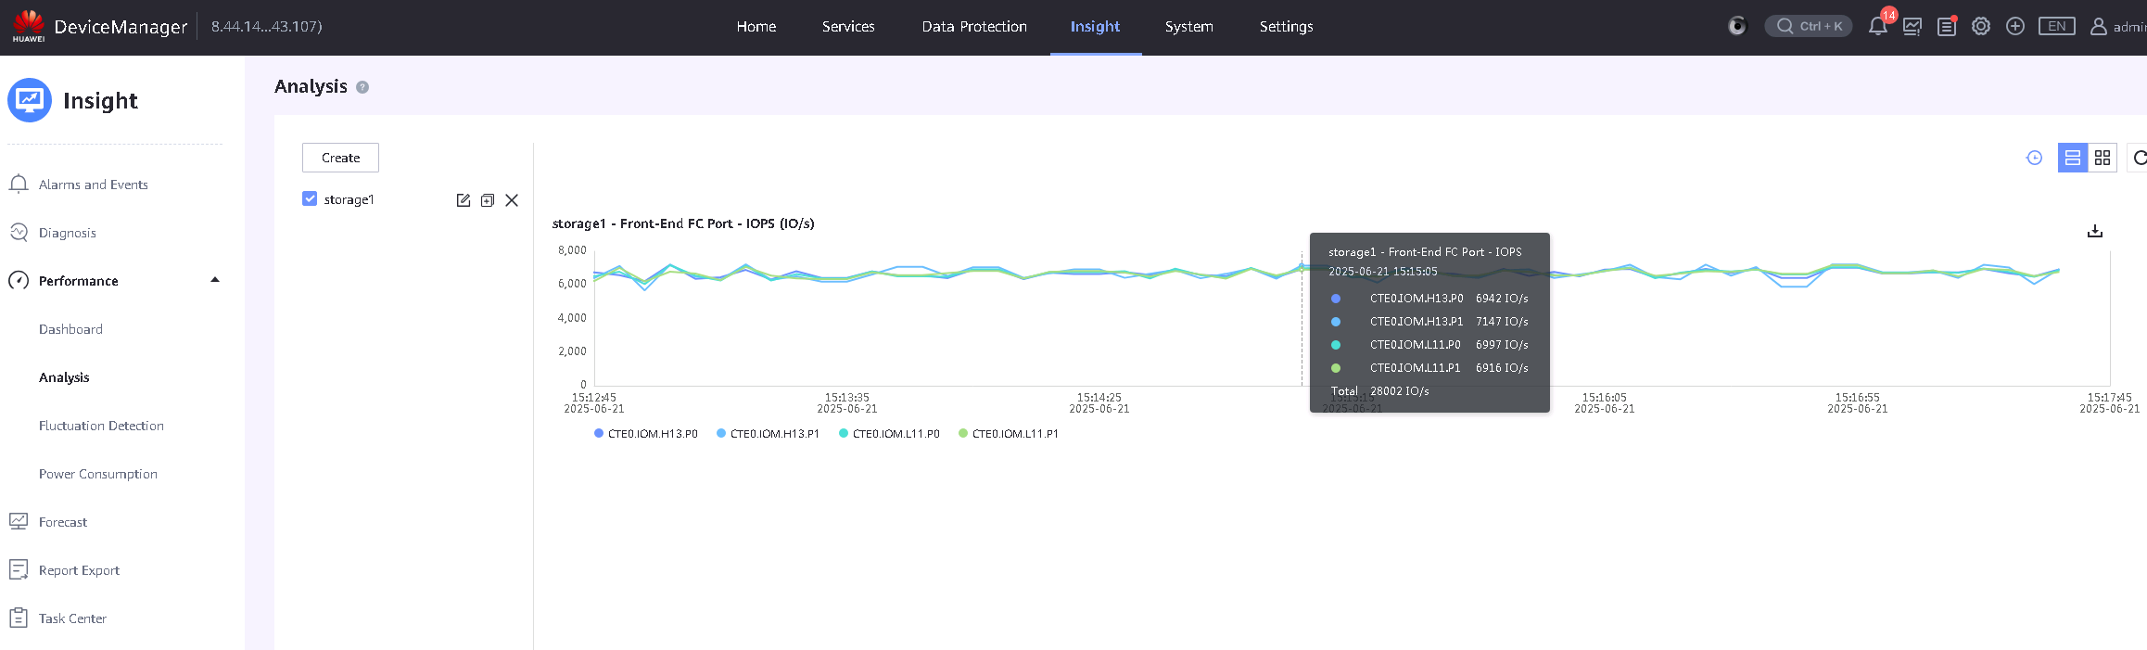Open the Data Protection tab
The image size is (2147, 650).
point(974,27)
